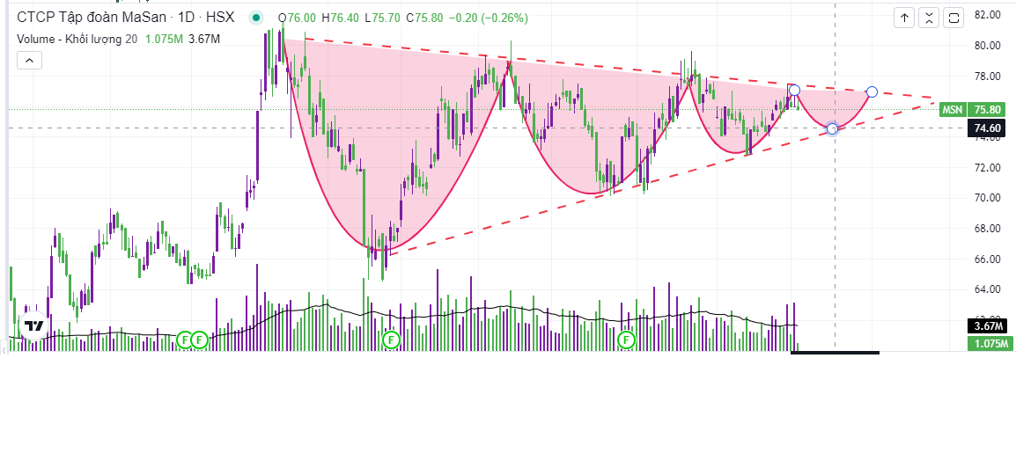
Task: Open the CTCP Tập đoàn MaSan symbol title
Action: coord(125,18)
